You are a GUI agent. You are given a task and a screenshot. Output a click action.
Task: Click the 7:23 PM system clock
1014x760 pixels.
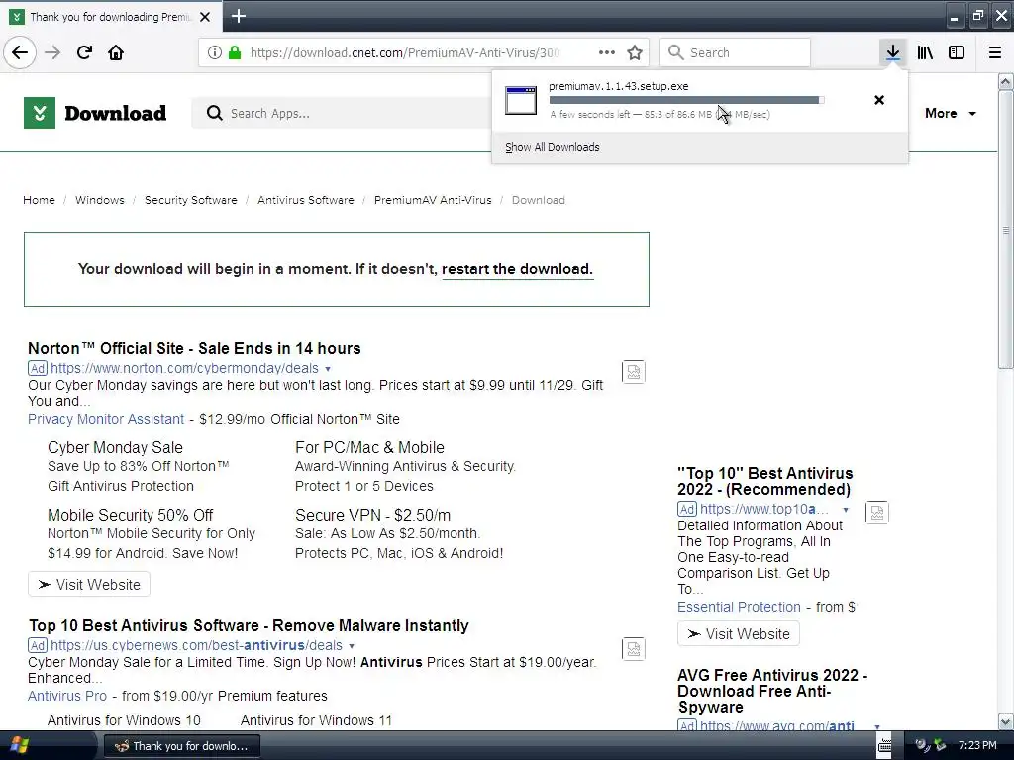pyautogui.click(x=977, y=745)
